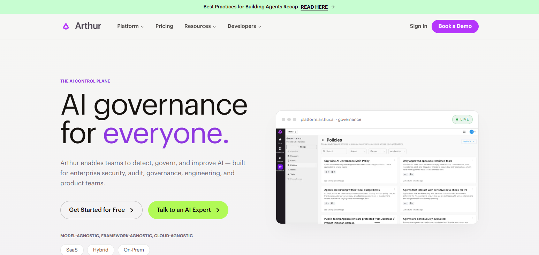Open the Status filter dropdown
Image resolution: width=539 pixels, height=255 pixels.
click(358, 151)
